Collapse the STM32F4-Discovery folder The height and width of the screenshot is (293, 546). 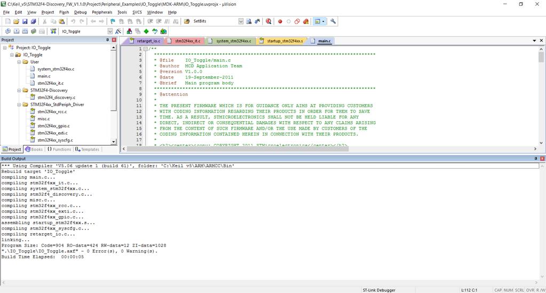point(19,91)
